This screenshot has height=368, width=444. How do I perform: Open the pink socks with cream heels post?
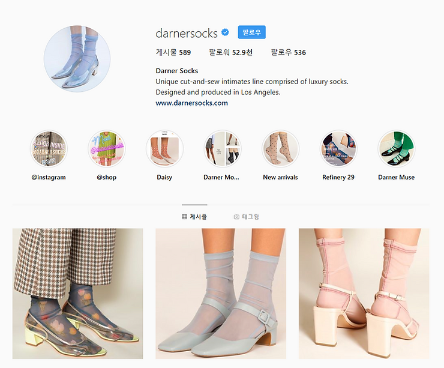coord(364,294)
